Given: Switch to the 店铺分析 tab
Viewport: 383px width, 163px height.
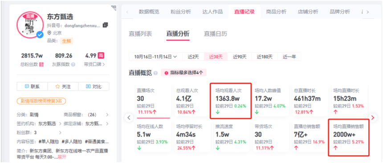Looking at the screenshot, I should (308, 12).
